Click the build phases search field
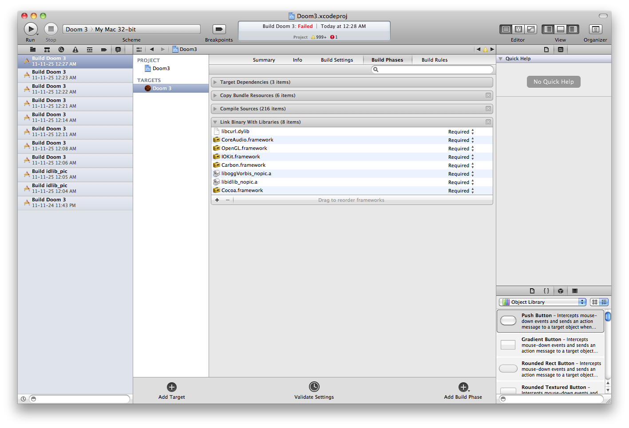629x428 pixels. point(432,70)
